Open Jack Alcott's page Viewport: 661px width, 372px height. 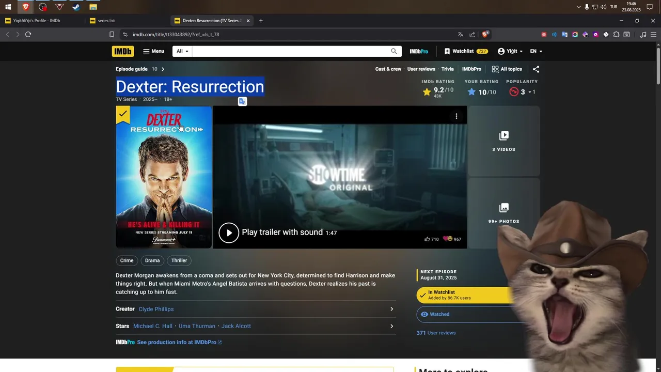(x=236, y=326)
